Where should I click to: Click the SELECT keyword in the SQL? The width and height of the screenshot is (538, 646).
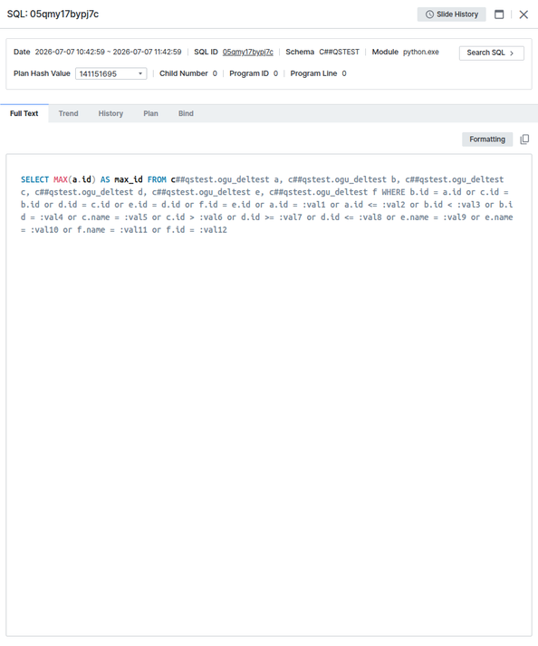tap(35, 179)
